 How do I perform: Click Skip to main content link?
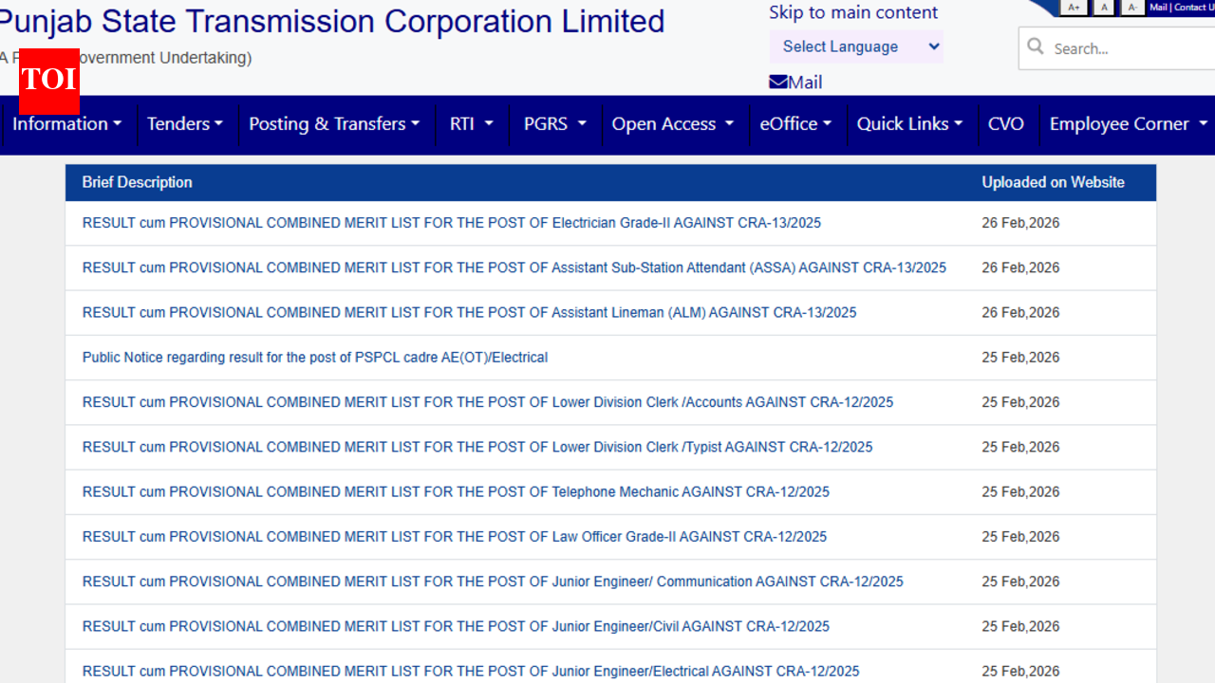click(852, 12)
